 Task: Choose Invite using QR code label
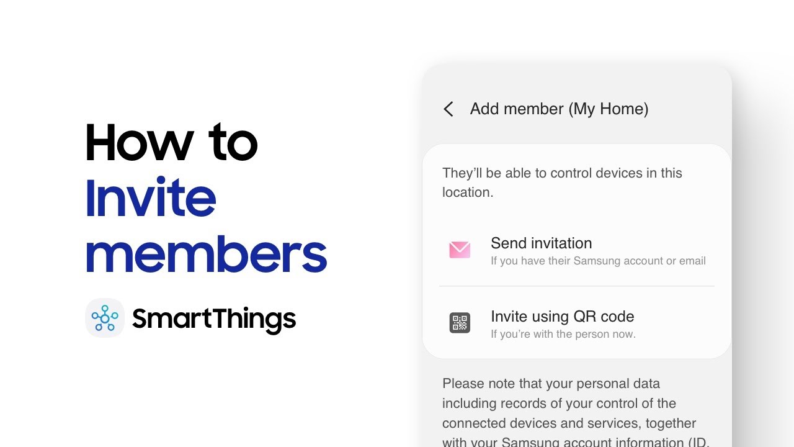pyautogui.click(x=562, y=316)
